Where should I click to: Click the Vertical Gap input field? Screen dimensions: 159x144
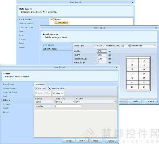102,62
